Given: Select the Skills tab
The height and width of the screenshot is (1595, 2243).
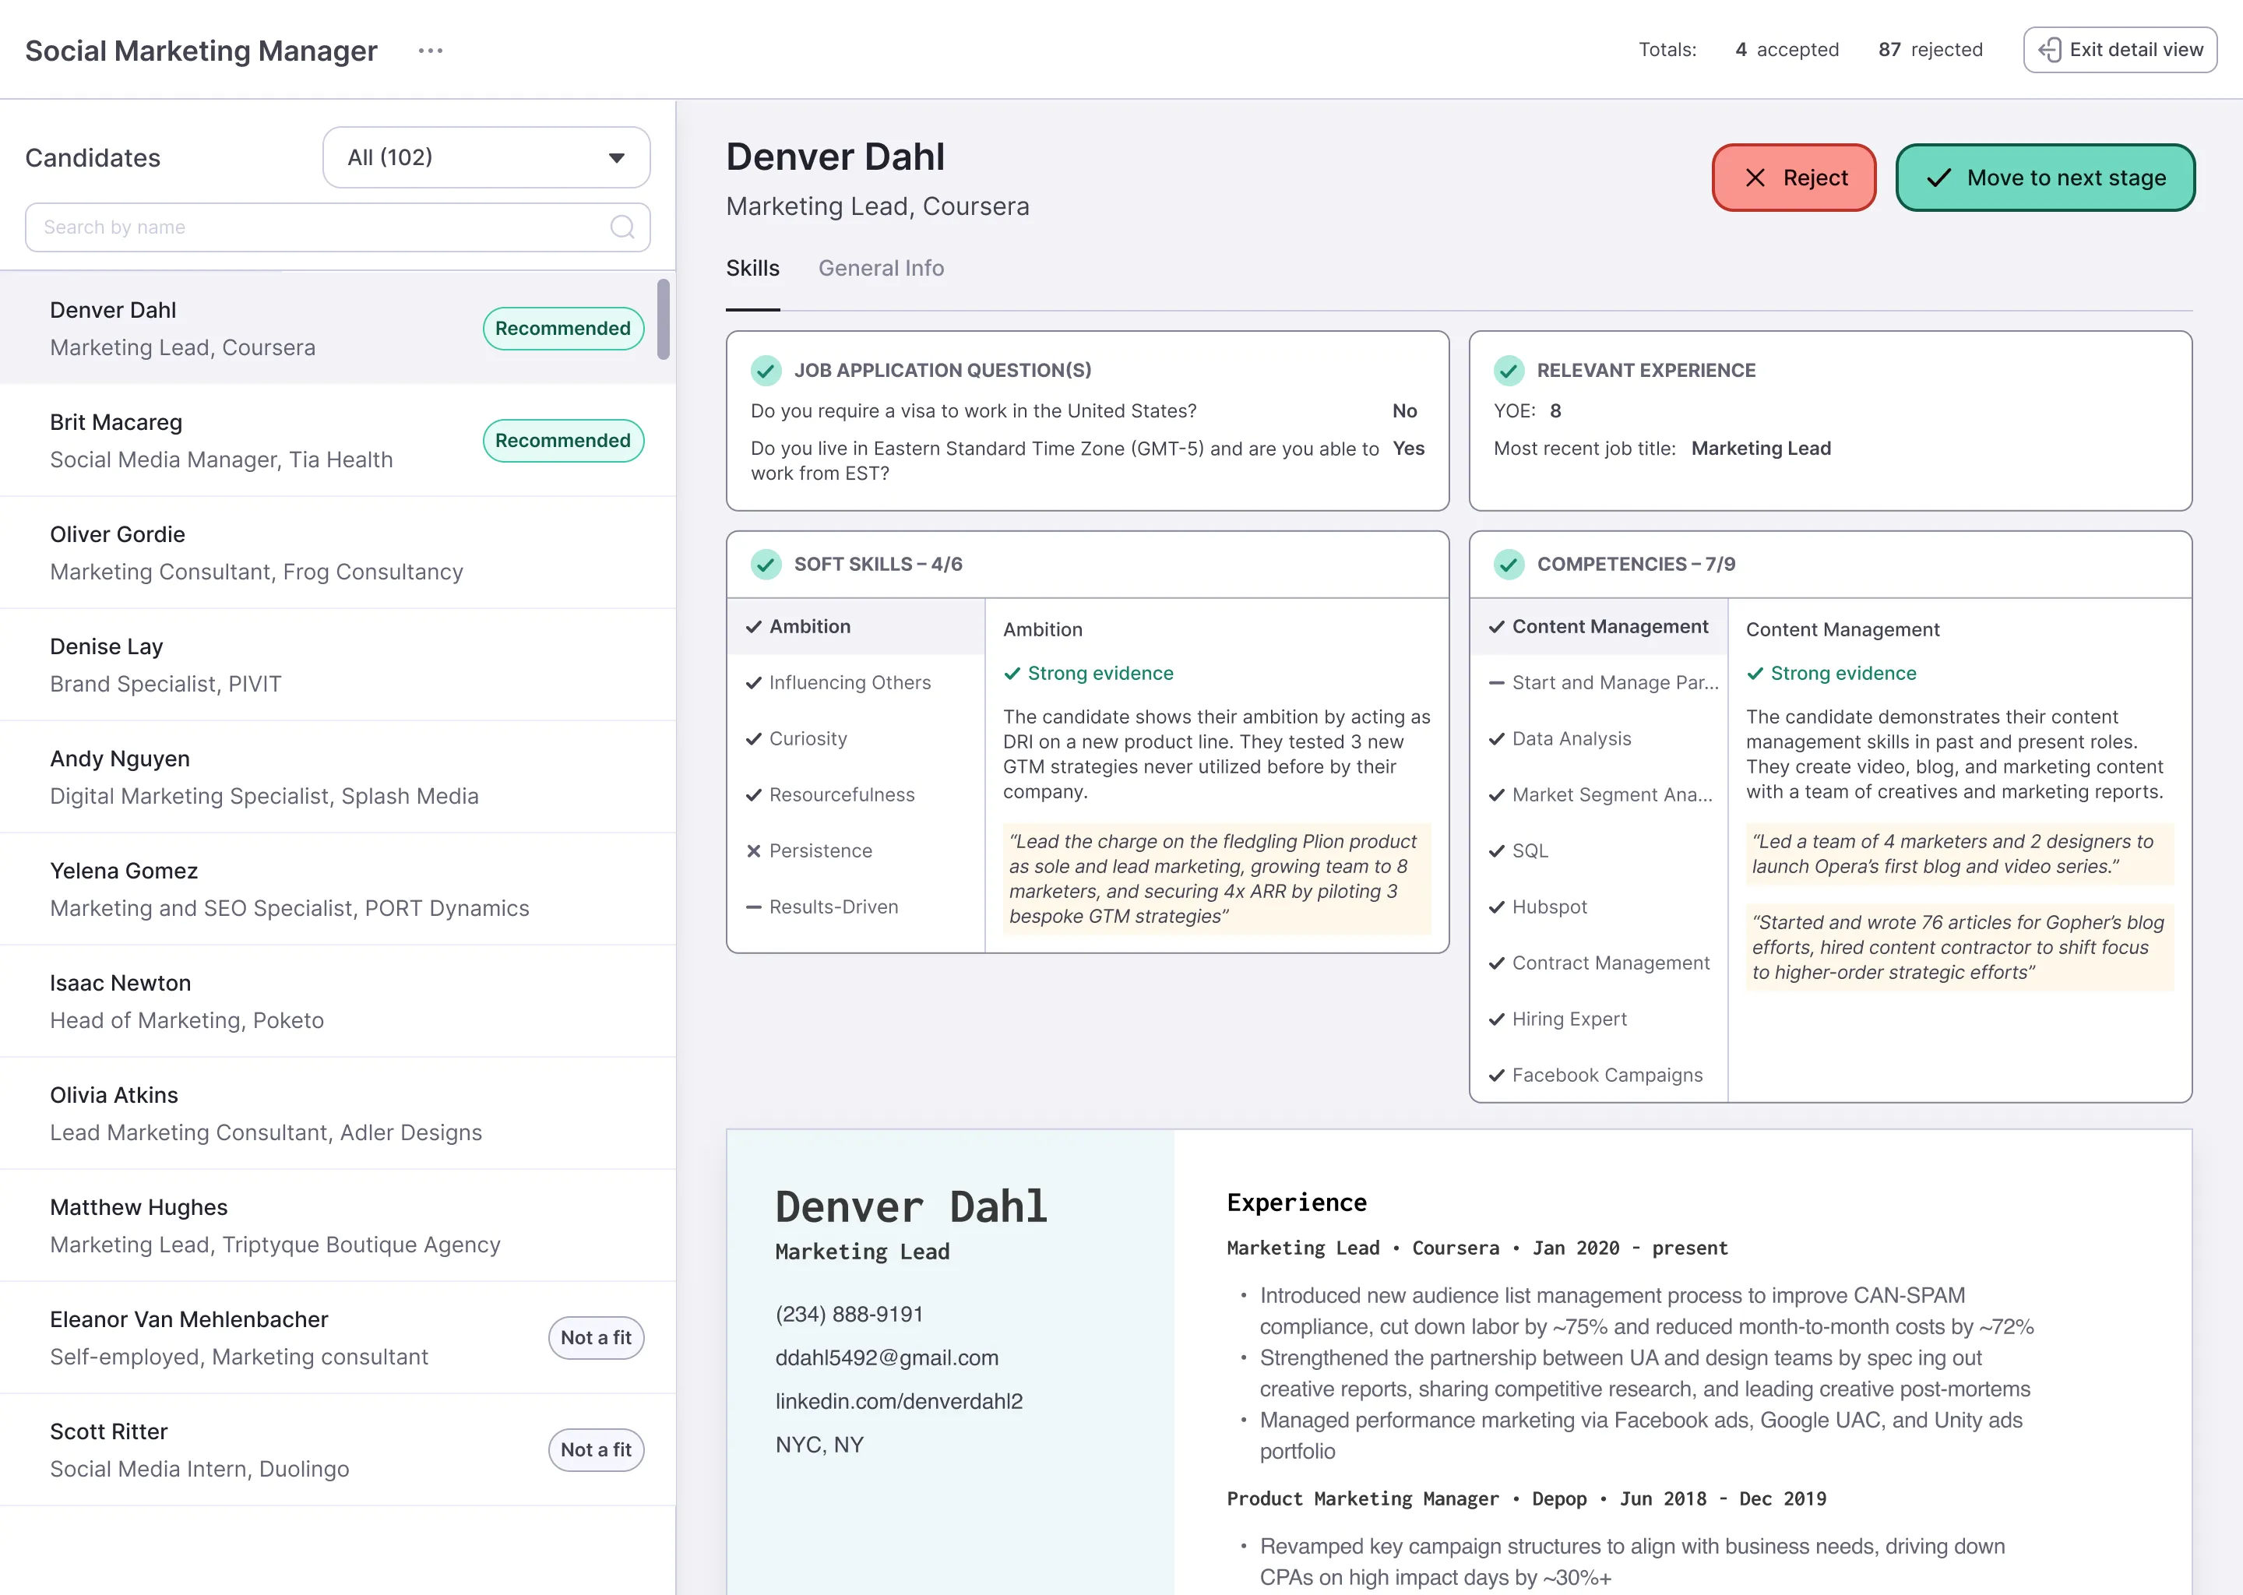Looking at the screenshot, I should click(x=752, y=268).
